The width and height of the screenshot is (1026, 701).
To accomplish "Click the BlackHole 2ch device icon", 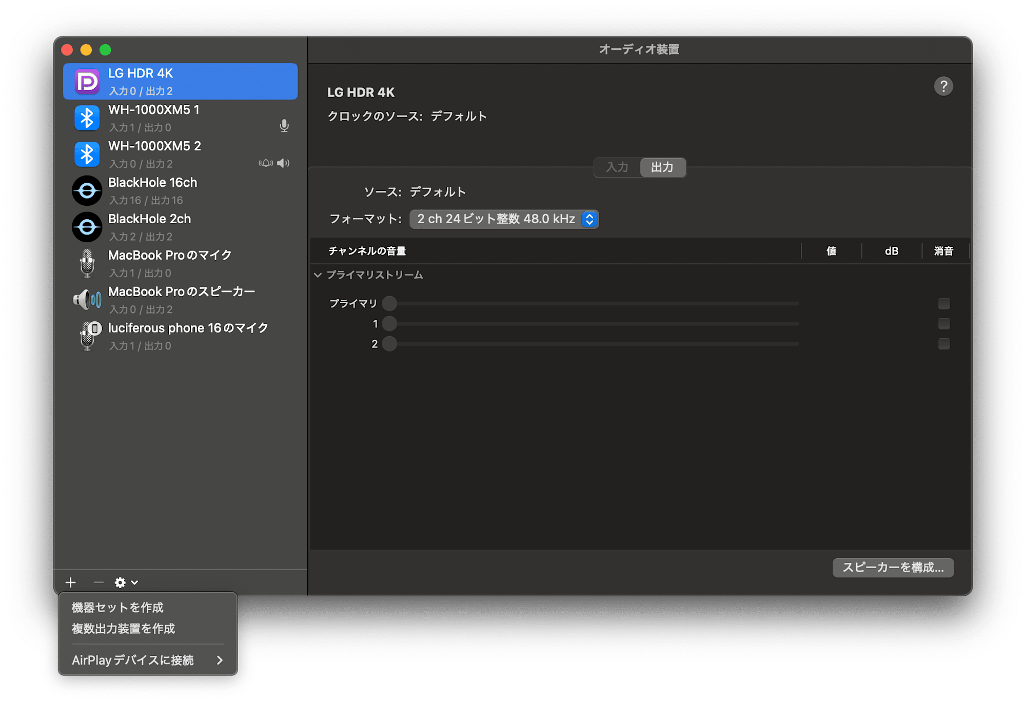I will pos(87,227).
